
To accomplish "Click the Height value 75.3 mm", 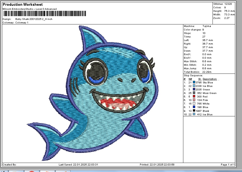I will click(x=229, y=11).
